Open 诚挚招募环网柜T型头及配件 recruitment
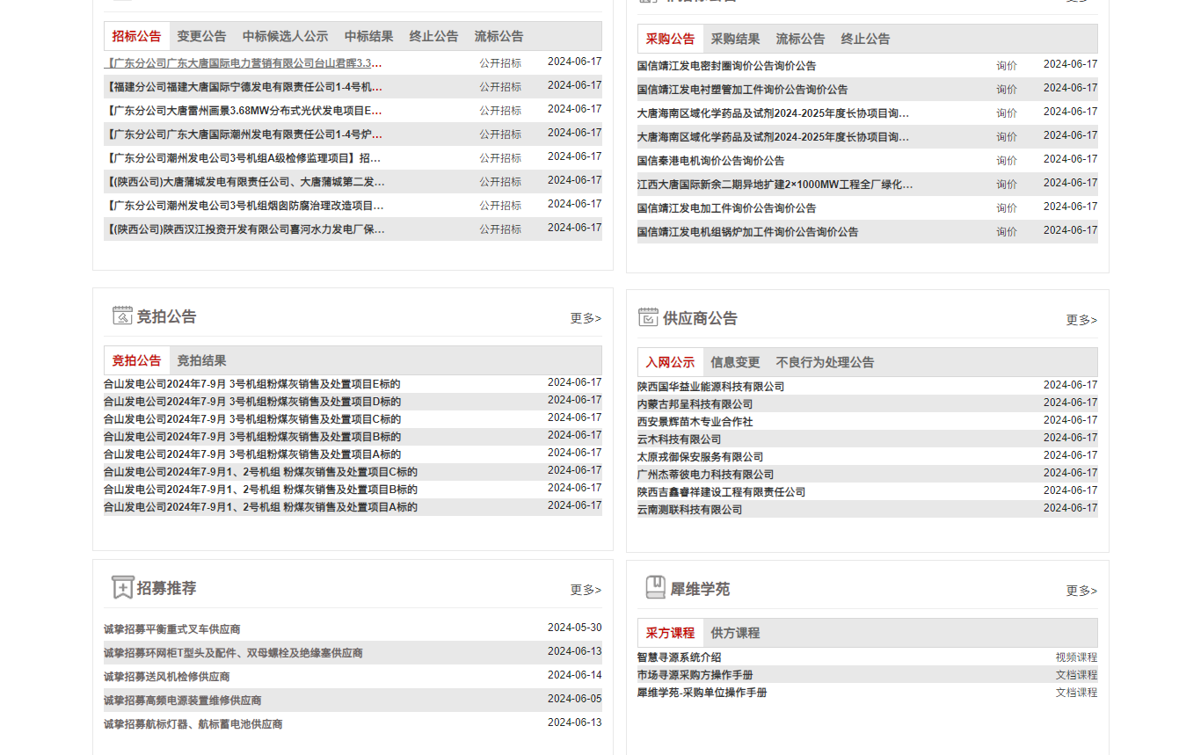The height and width of the screenshot is (755, 1179). tap(233, 653)
